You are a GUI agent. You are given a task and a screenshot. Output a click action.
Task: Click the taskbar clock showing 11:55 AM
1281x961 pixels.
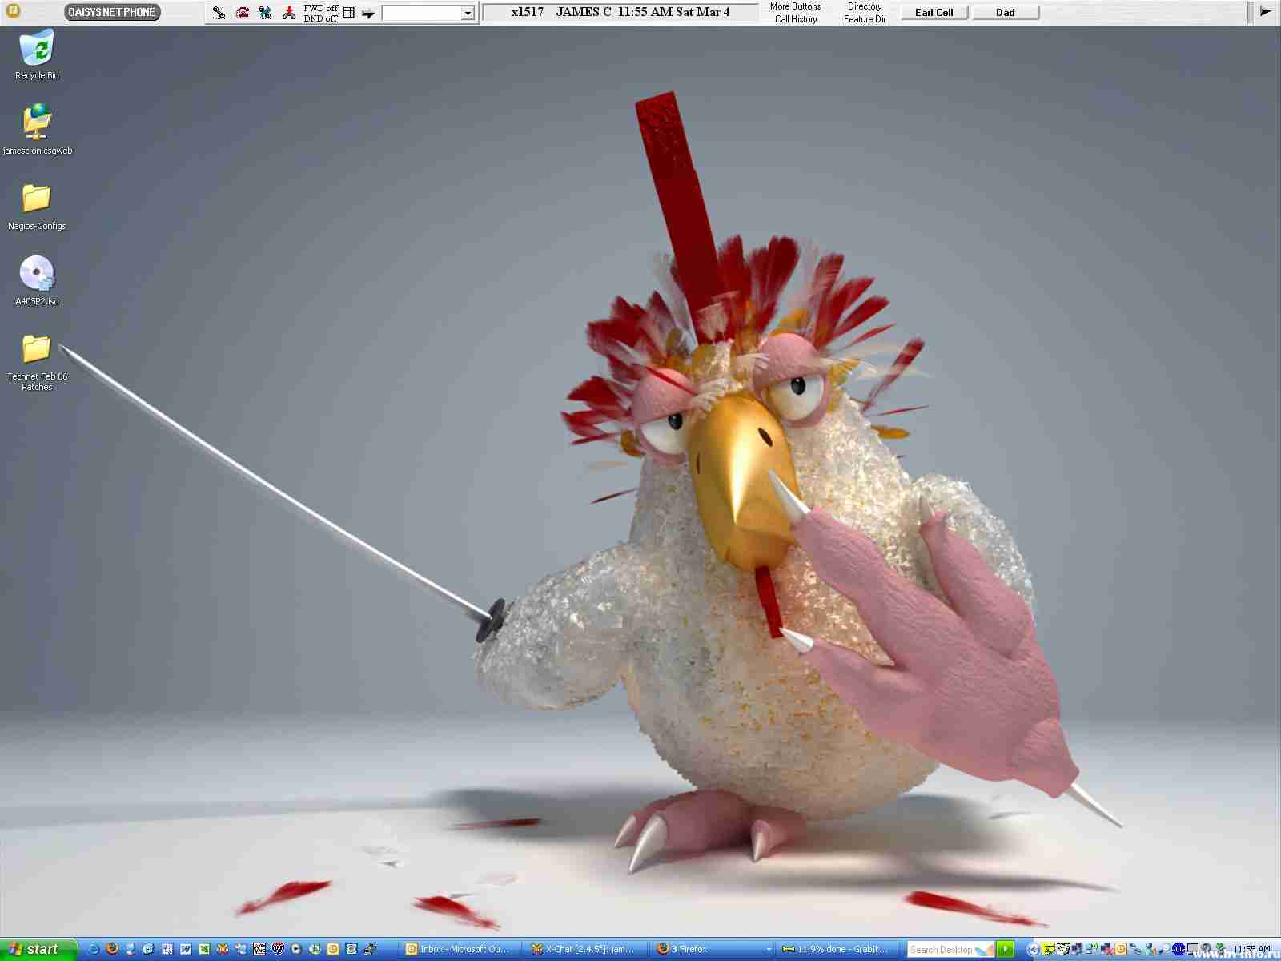pyautogui.click(x=1251, y=949)
